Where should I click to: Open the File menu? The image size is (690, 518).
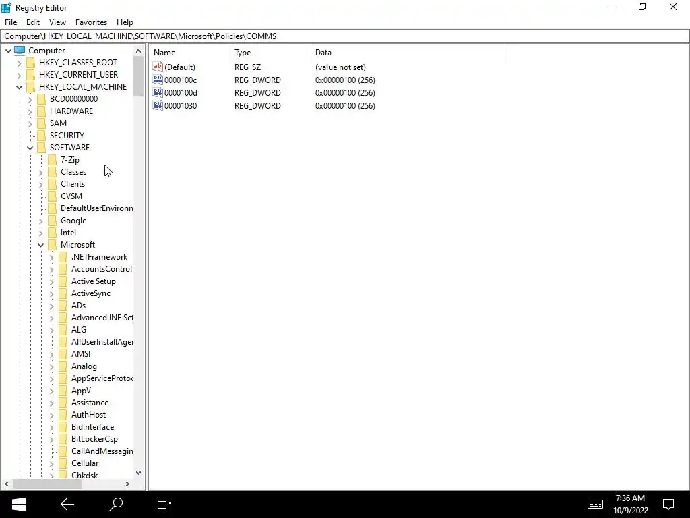[x=11, y=22]
